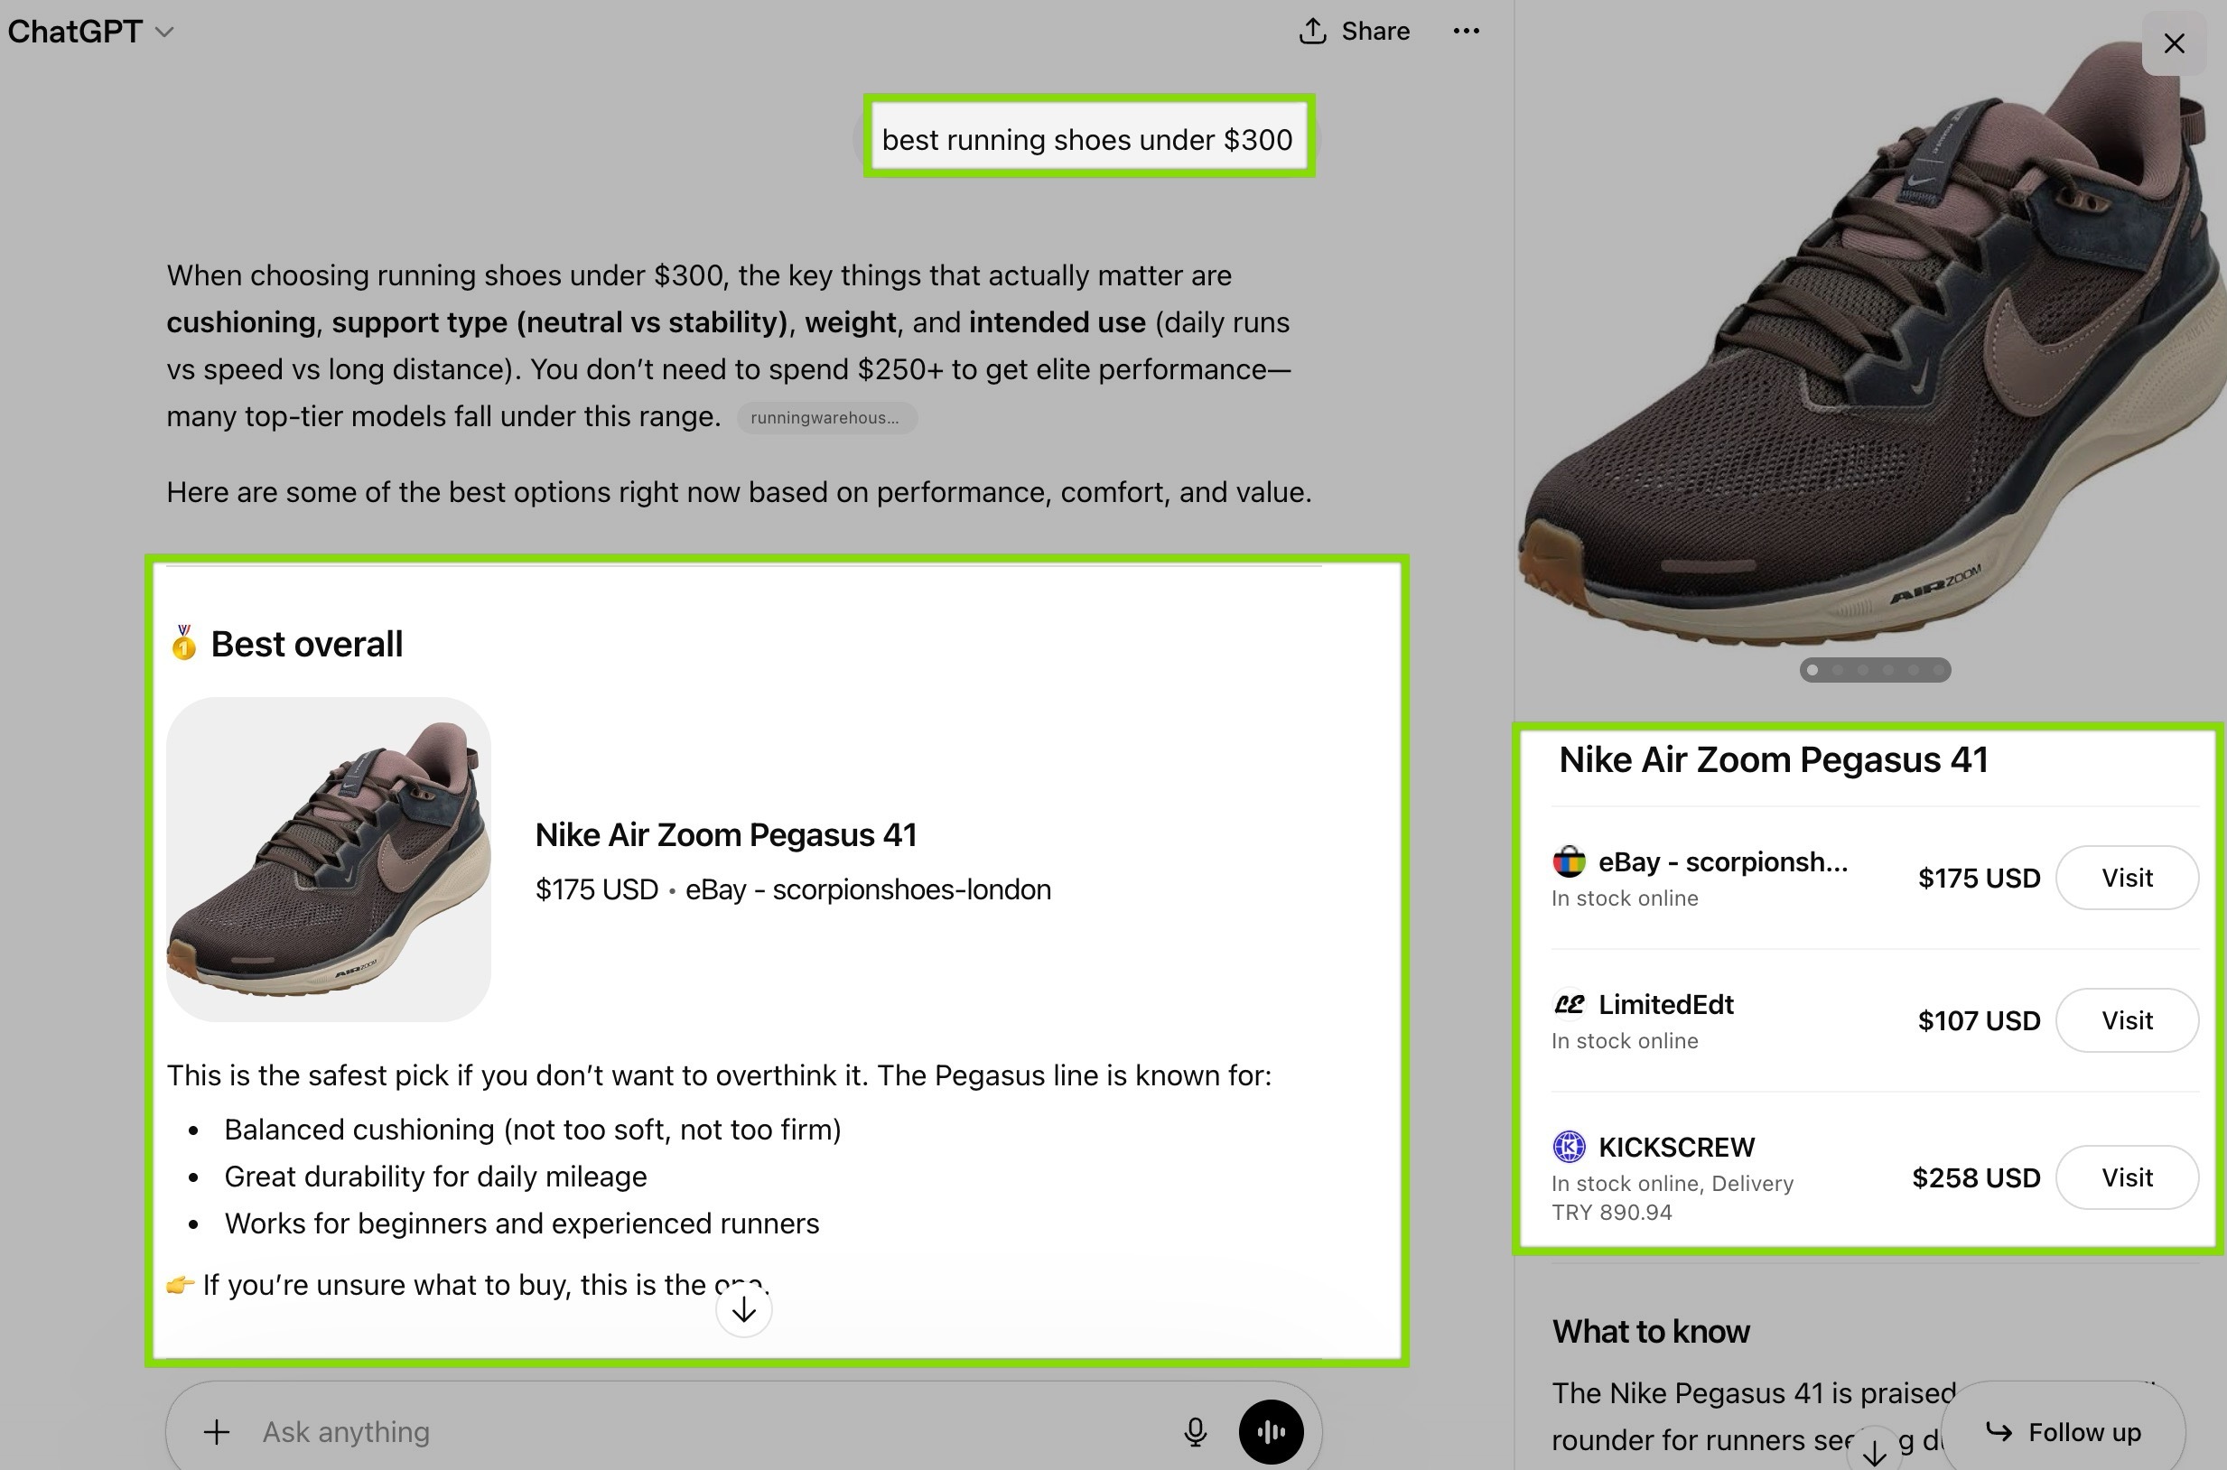
Task: Open the Nike Pegasus 41 thumbnail in chat
Action: tap(328, 859)
